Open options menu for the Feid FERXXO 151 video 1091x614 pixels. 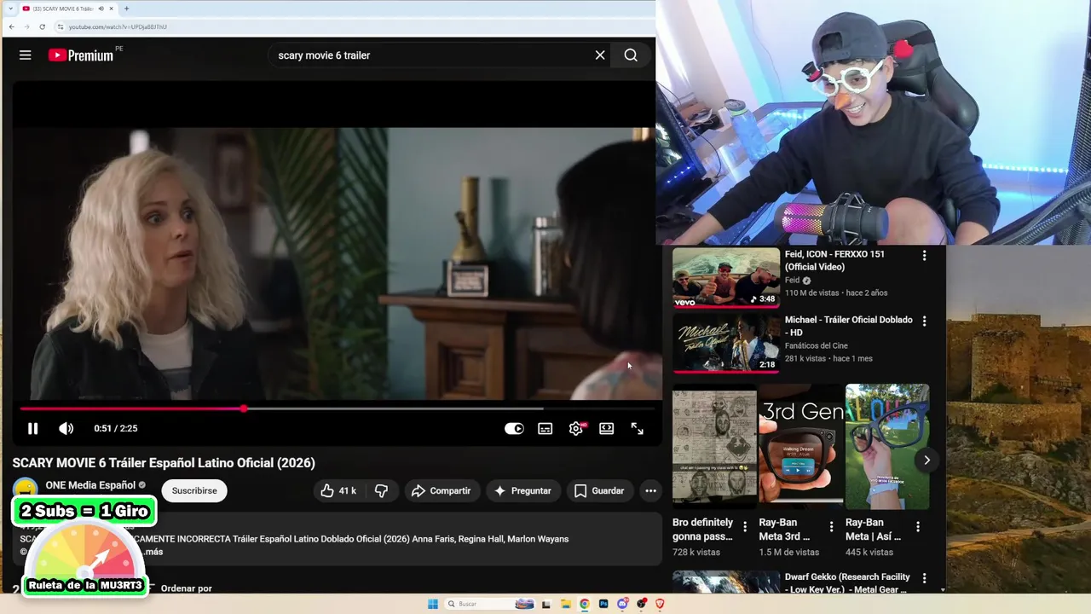coord(924,255)
